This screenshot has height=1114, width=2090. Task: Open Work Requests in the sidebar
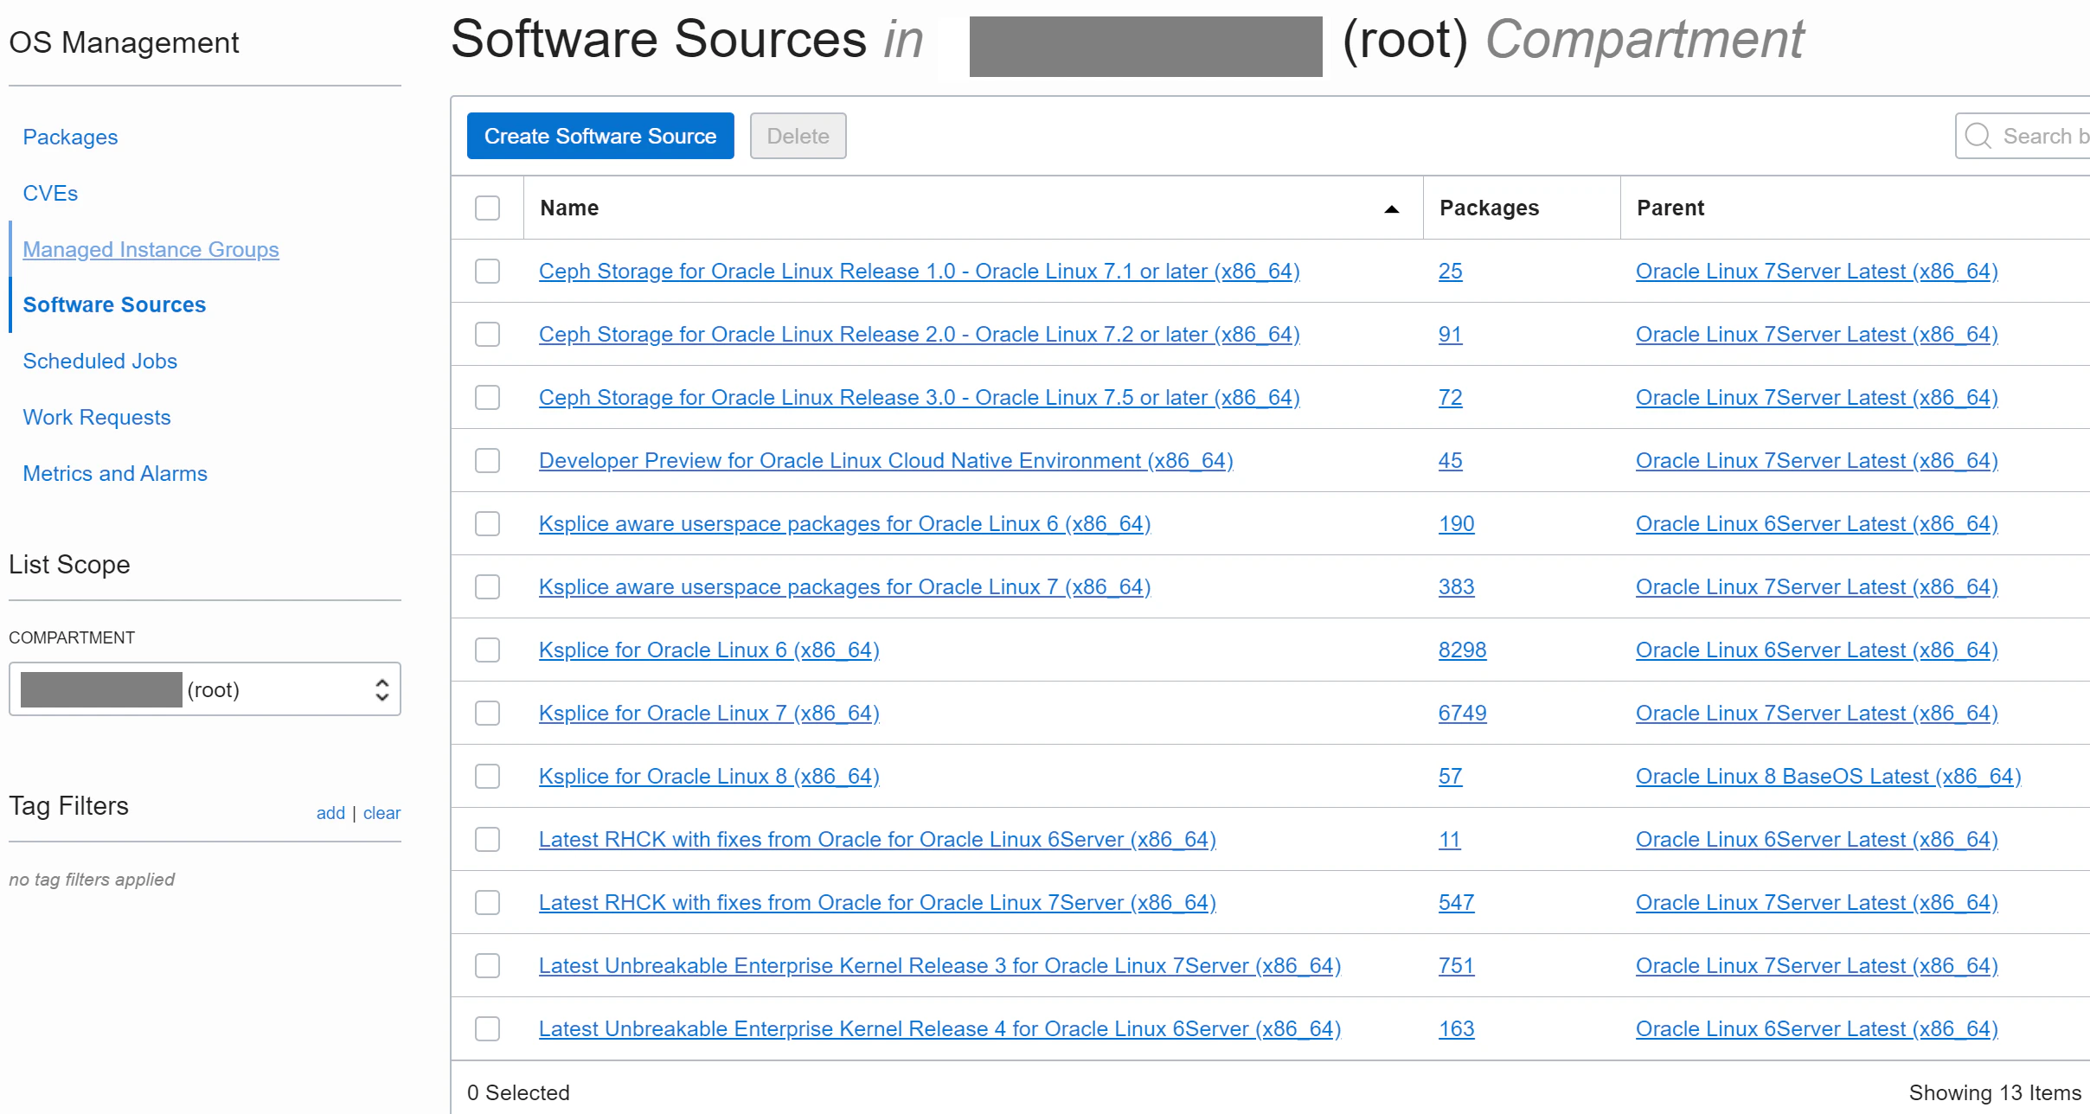[96, 417]
